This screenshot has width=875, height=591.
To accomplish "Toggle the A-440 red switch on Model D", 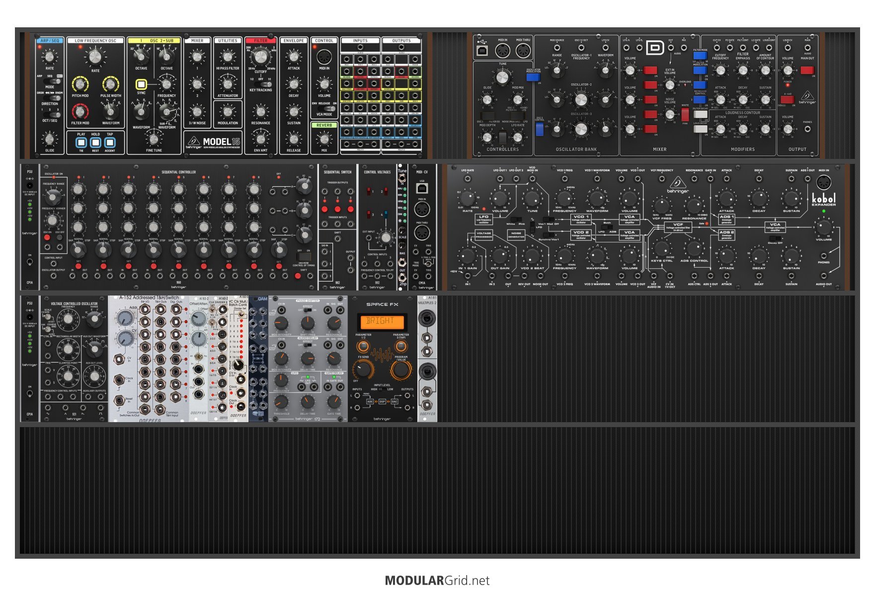I will coord(788,99).
